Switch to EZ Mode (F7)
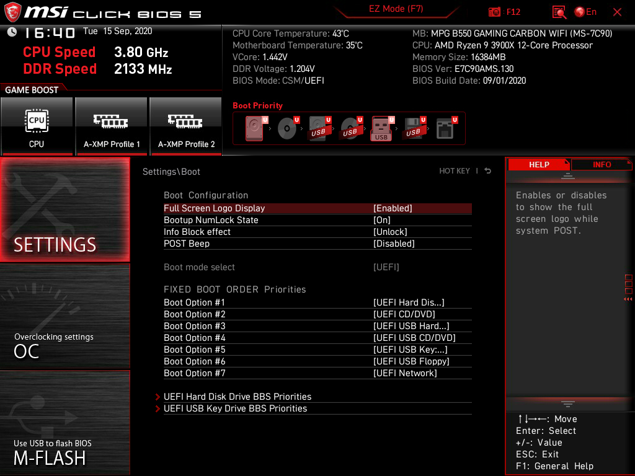This screenshot has height=476, width=635. tap(396, 9)
